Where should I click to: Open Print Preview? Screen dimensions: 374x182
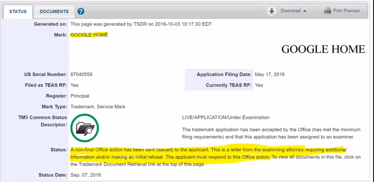pos(346,11)
